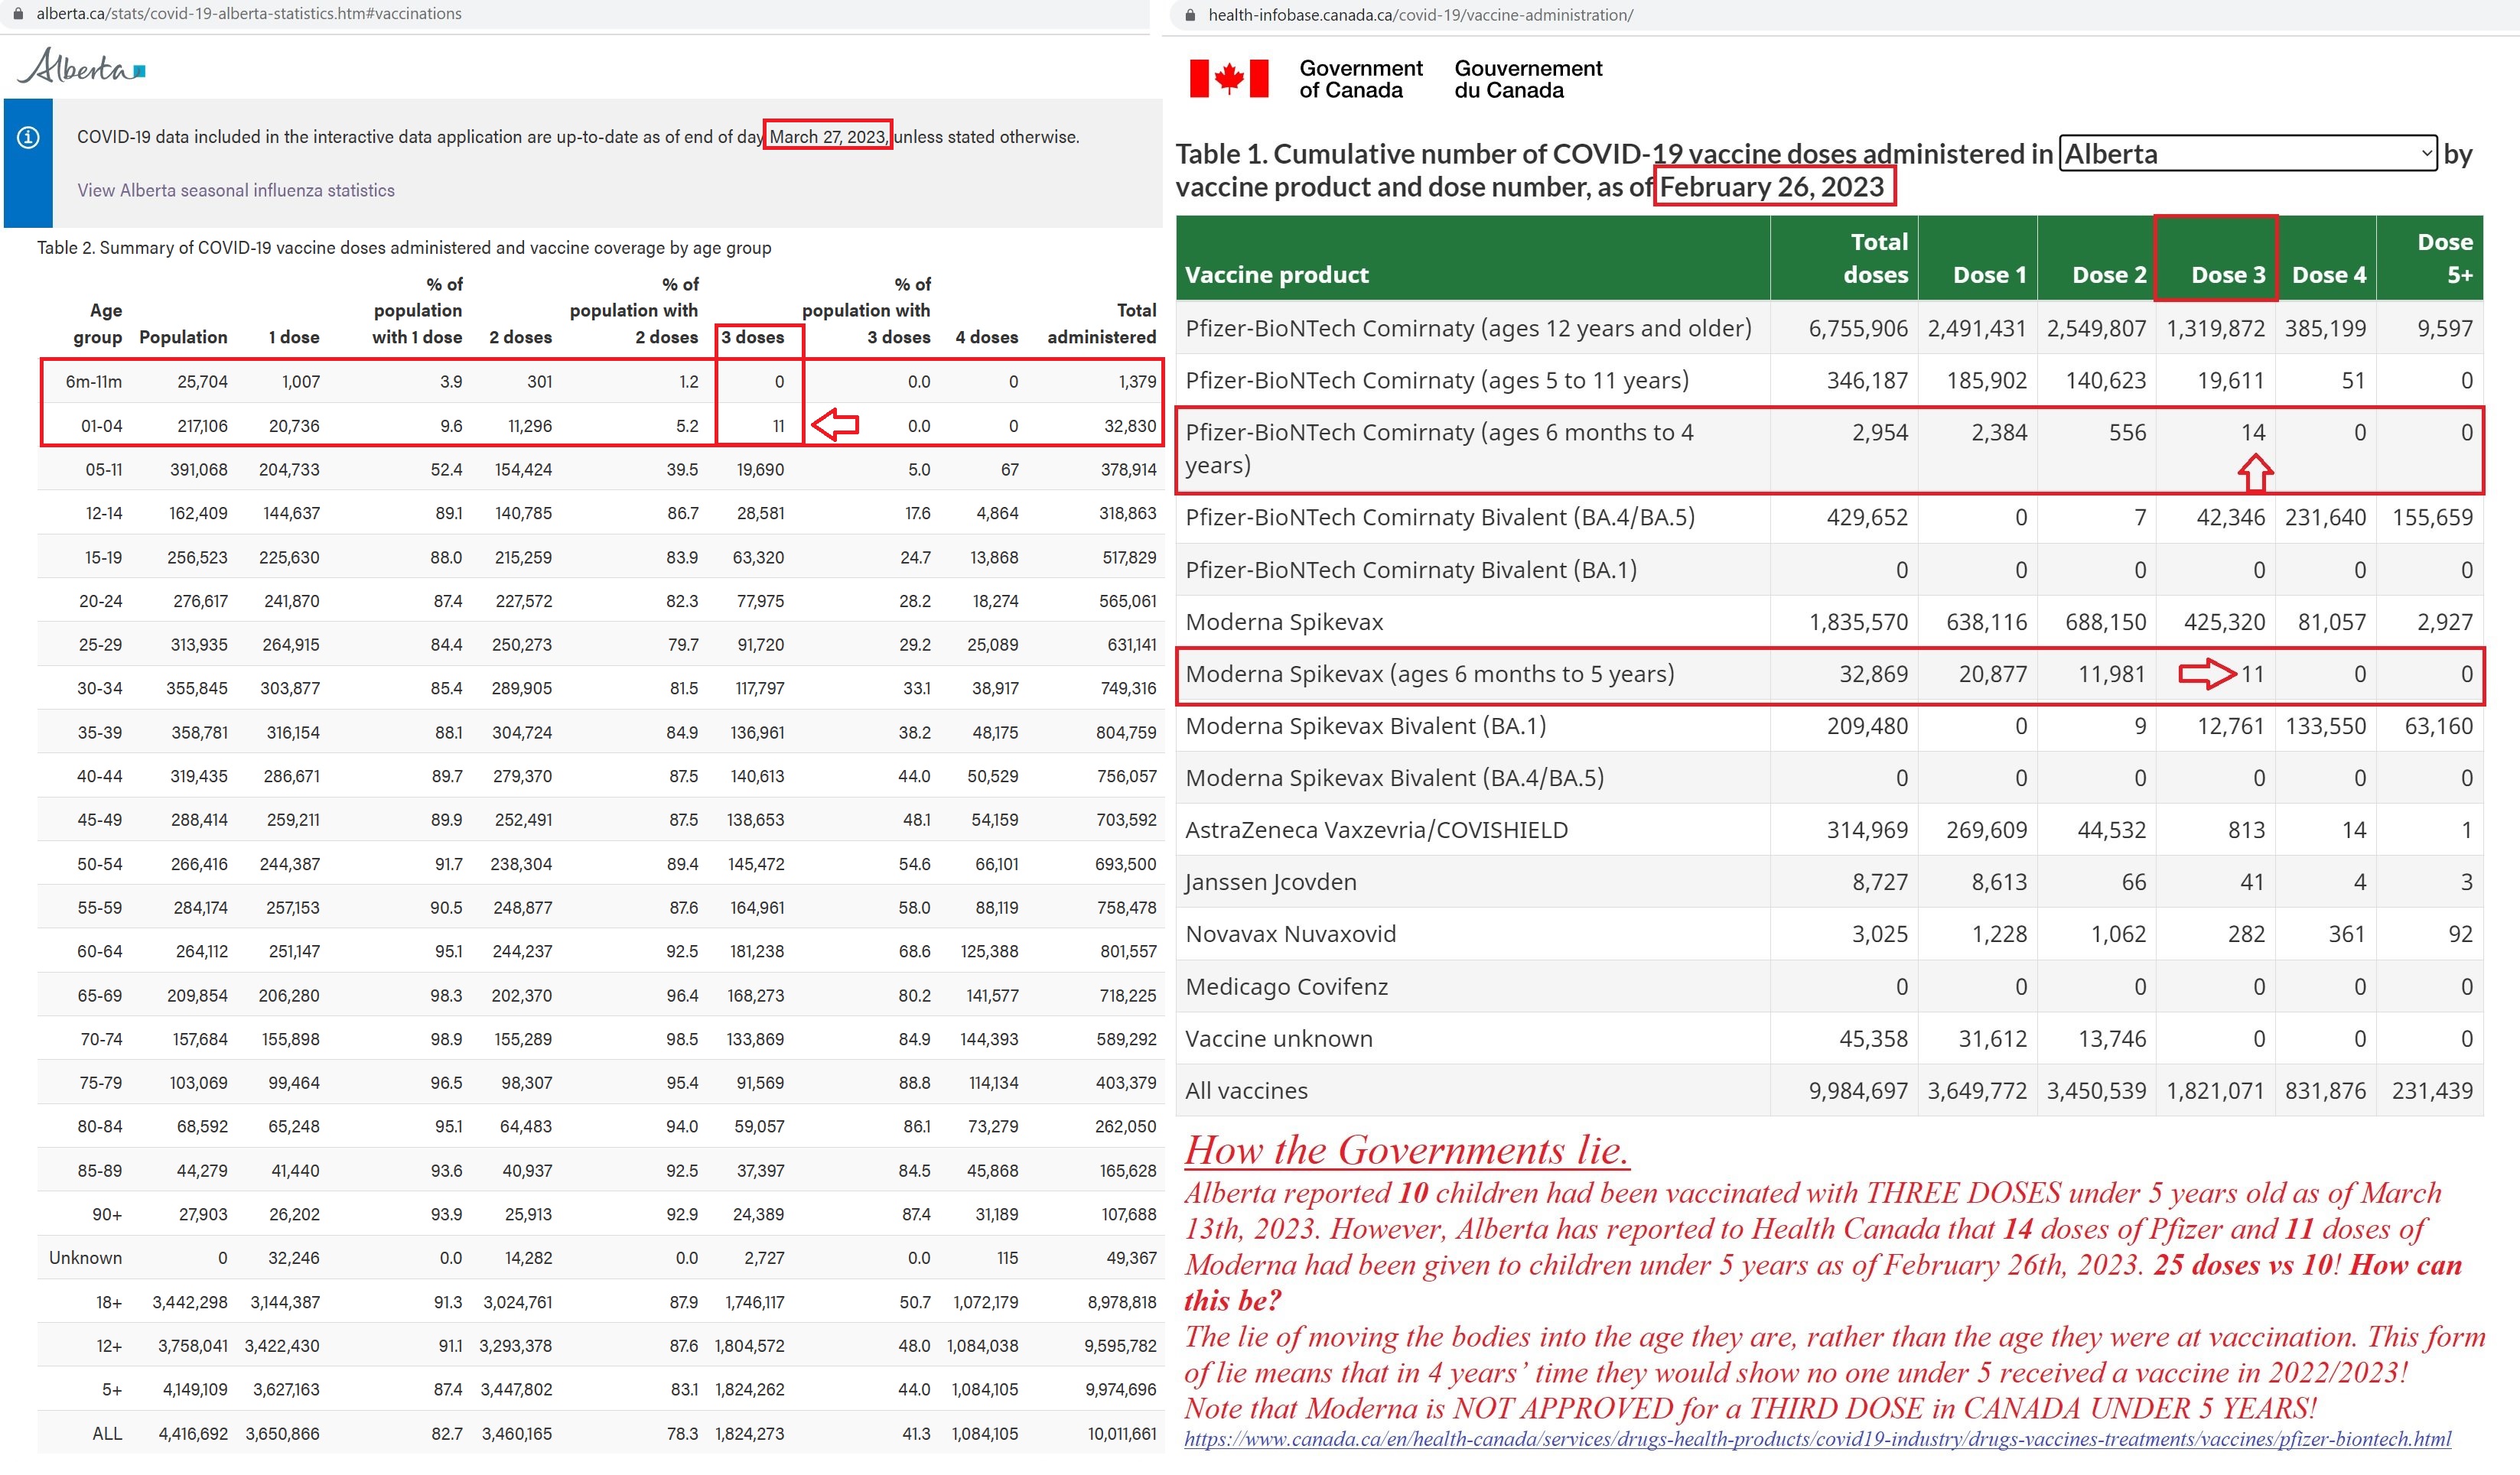
Task: Click the alberta.ca address bar URL
Action: click(249, 14)
